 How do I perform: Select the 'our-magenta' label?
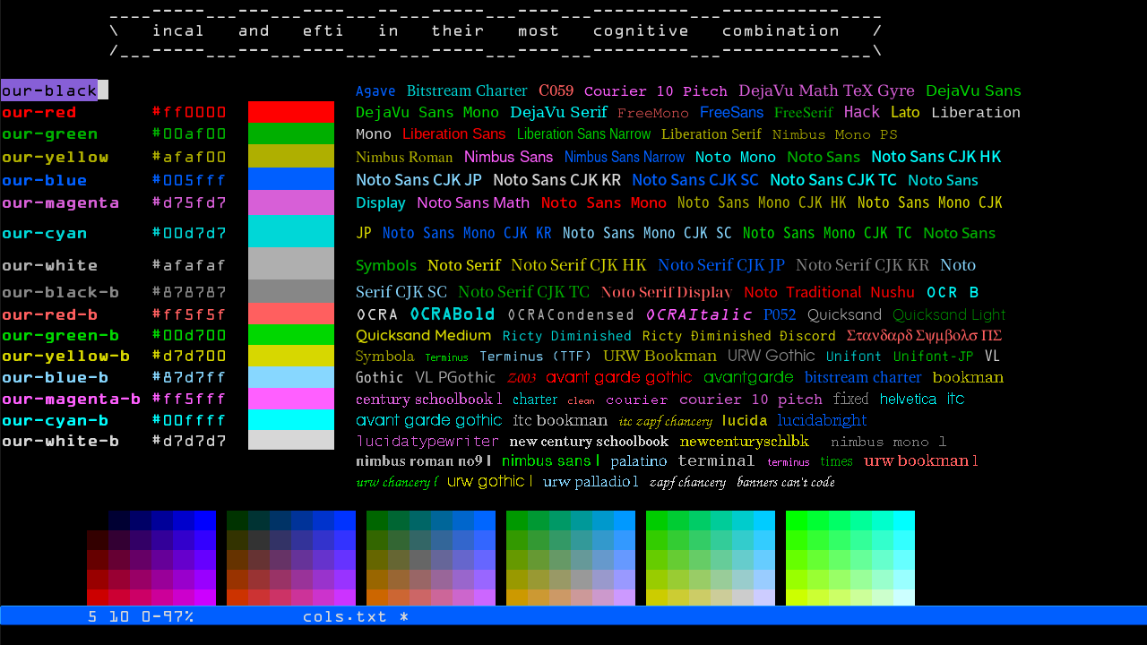coord(60,203)
